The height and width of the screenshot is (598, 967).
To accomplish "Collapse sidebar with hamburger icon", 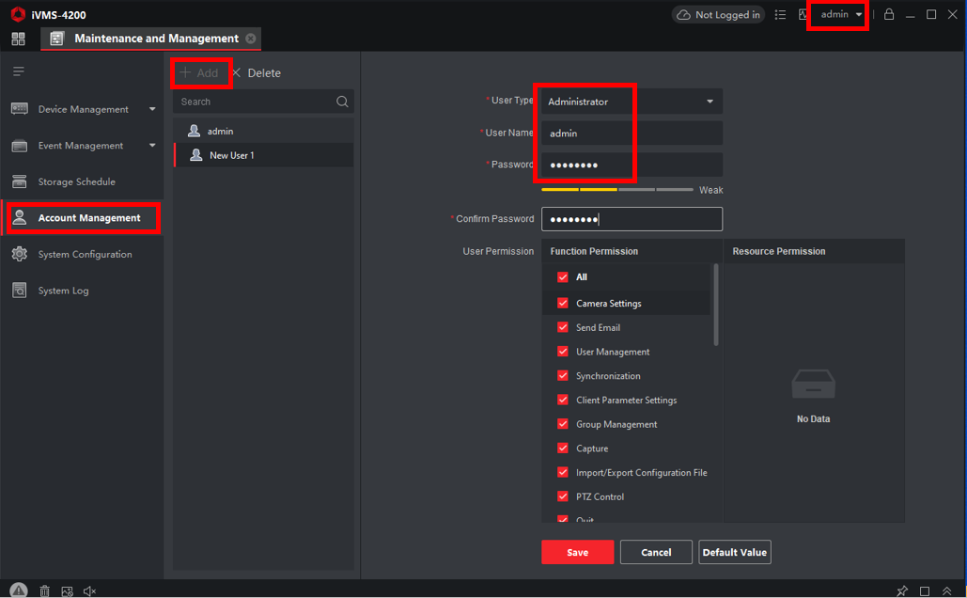I will click(18, 71).
